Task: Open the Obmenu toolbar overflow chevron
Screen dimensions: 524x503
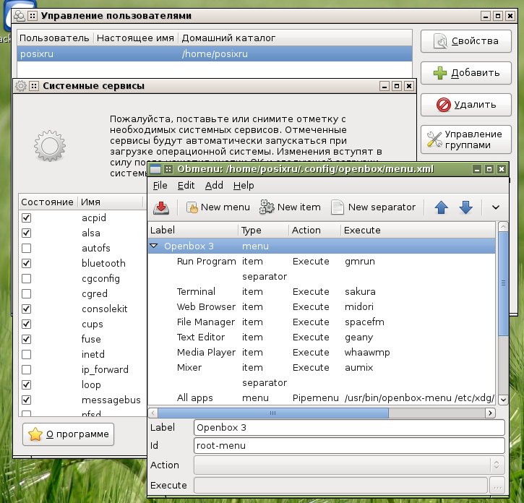Action: [496, 207]
